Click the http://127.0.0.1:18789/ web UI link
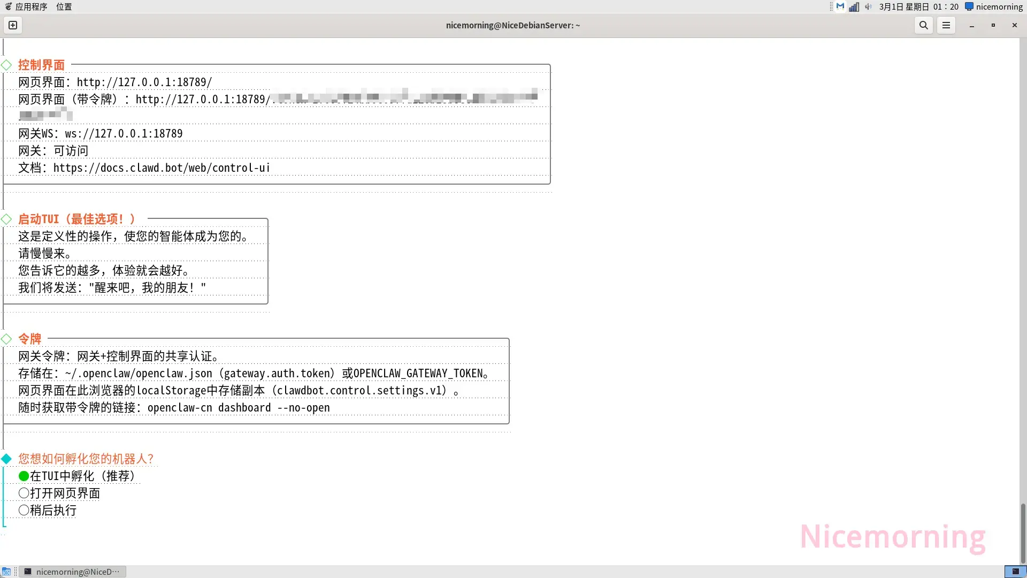 [x=144, y=82]
